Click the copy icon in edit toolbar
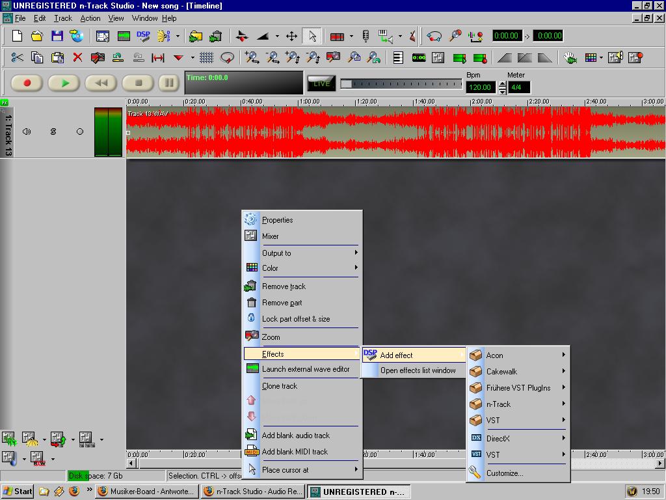The image size is (666, 500). coord(37,57)
